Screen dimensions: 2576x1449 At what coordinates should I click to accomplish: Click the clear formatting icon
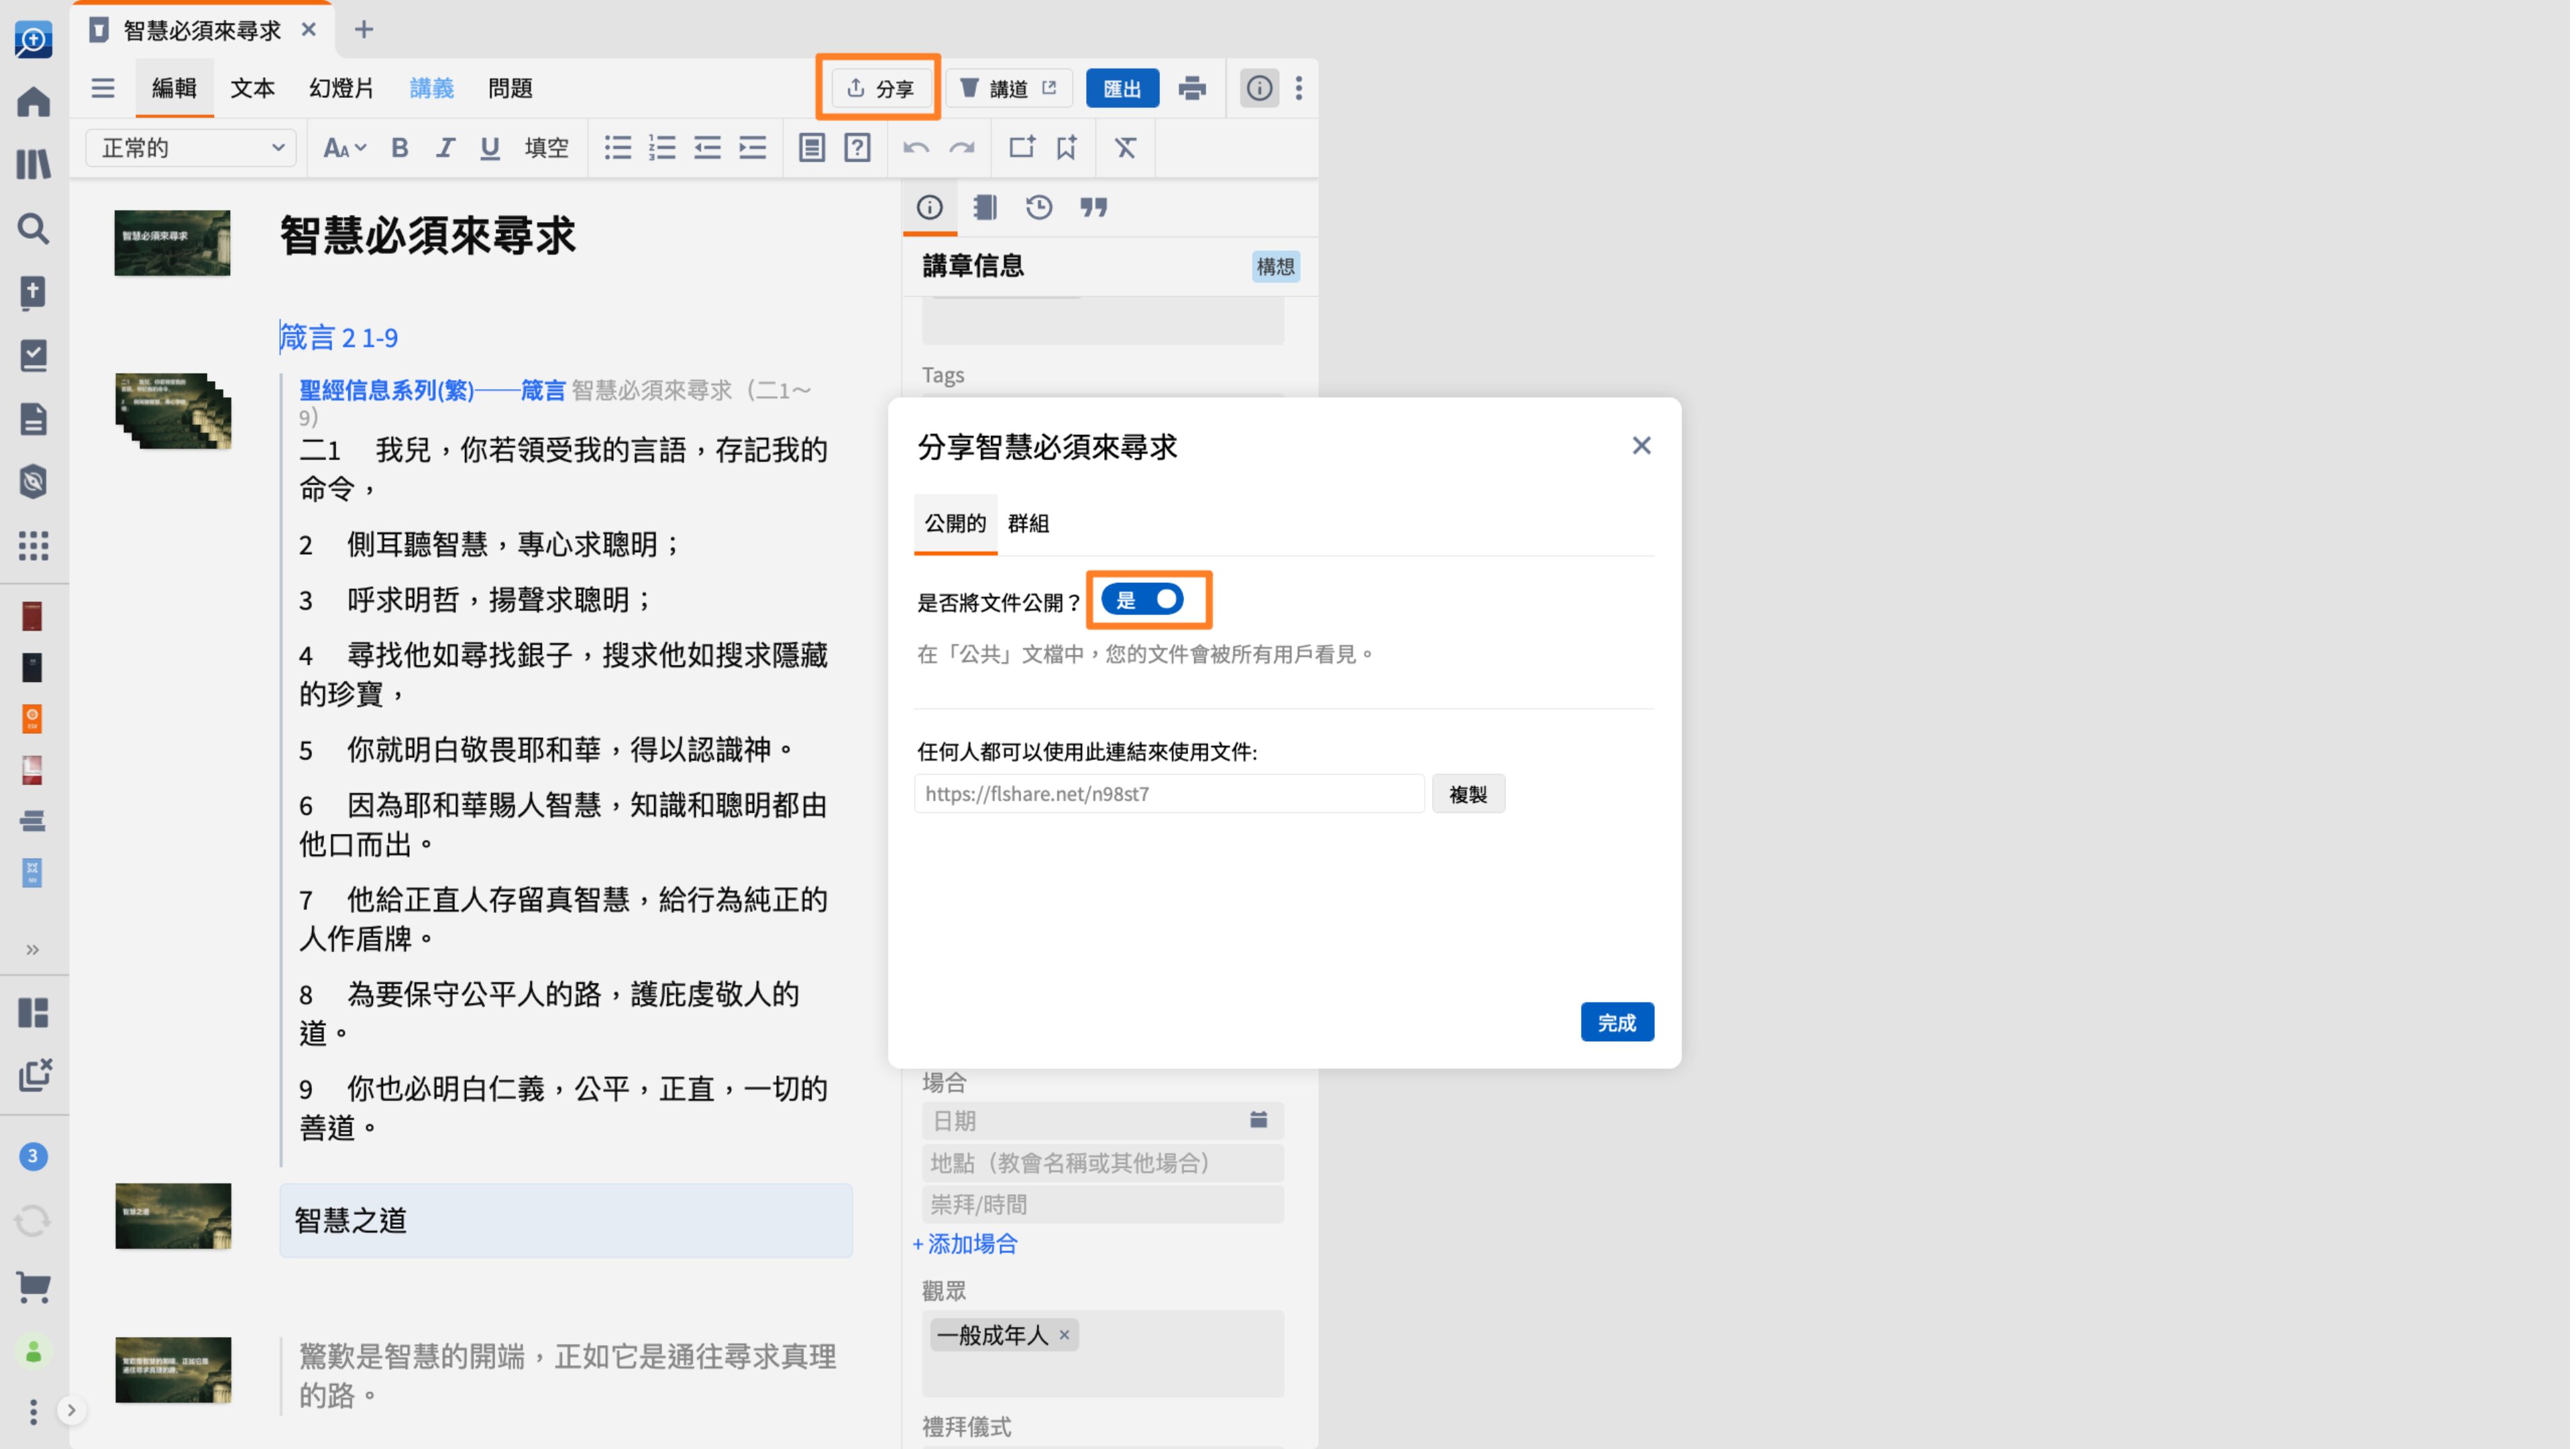[1126, 148]
